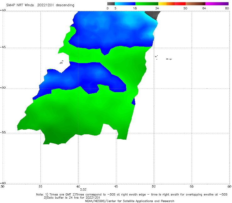
Task: Click the dark gray patch at the swath top
Action: pos(154,15)
